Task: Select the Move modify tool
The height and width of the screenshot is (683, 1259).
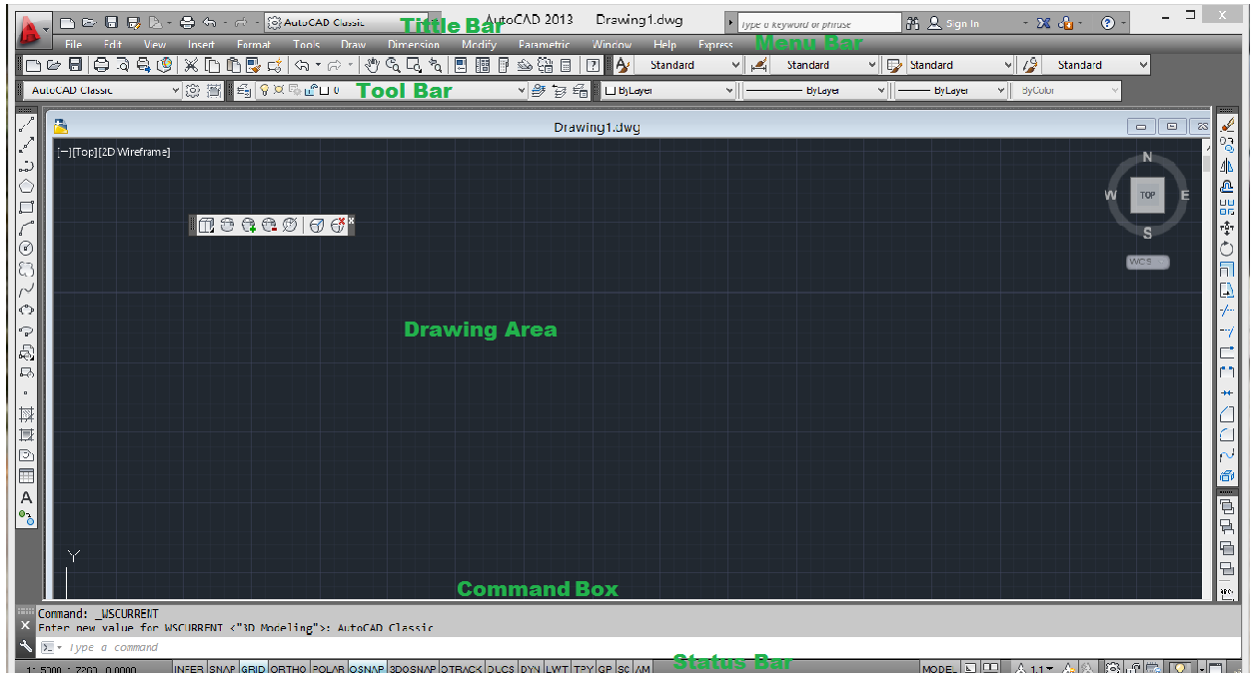Action: coord(1228,228)
